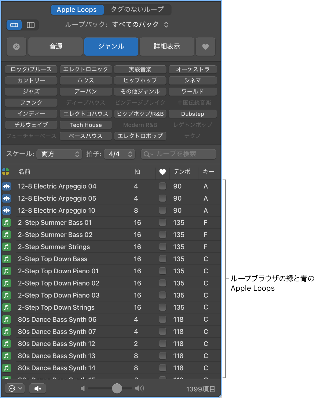Click green icon for 2-Step Top Down Piano 03
Image resolution: width=320 pixels, height=398 pixels.
tap(7, 295)
